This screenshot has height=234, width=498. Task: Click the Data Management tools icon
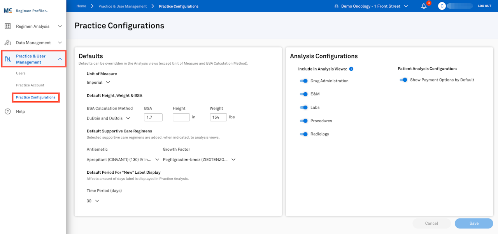click(x=7, y=42)
